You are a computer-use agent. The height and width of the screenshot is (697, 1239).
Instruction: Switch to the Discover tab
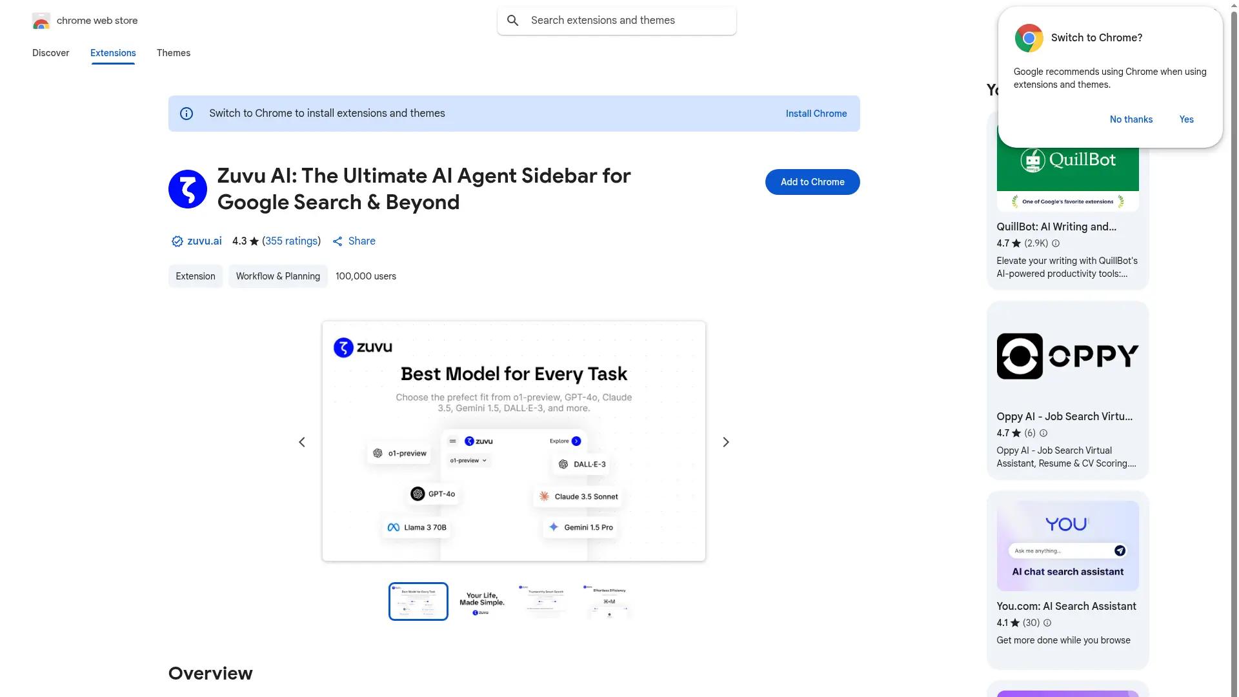[x=50, y=53]
